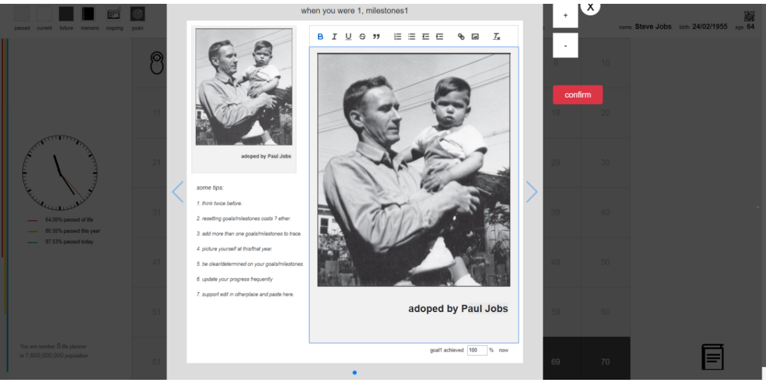The image size is (766, 383).
Task: Clear text formatting
Action: (x=497, y=36)
